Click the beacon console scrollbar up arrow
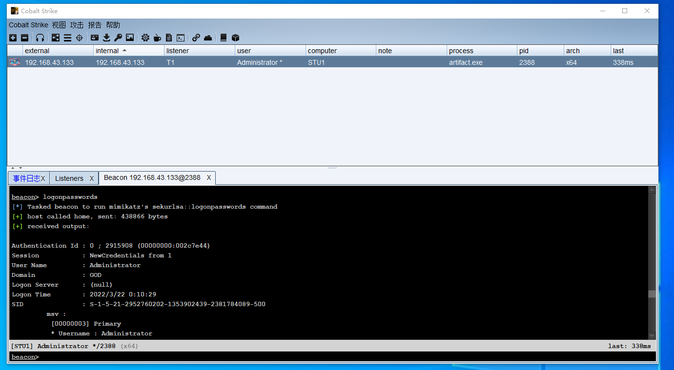674x370 pixels. click(652, 190)
